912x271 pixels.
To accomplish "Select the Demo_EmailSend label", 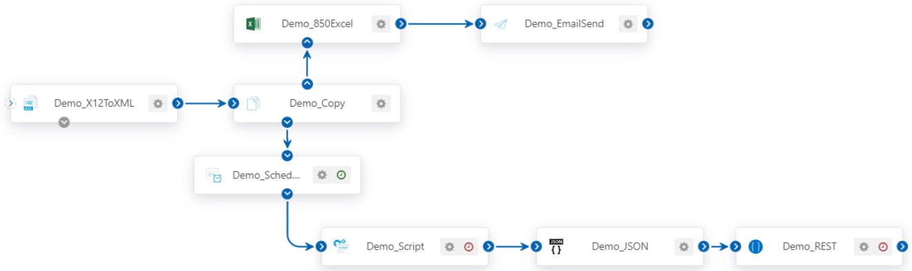I will pyautogui.click(x=564, y=24).
